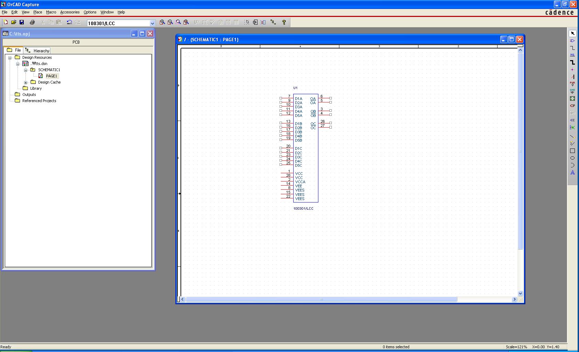Open the 100301/LCC part dropdown arrow
Viewport: 579px width, 352px height.
[152, 23]
